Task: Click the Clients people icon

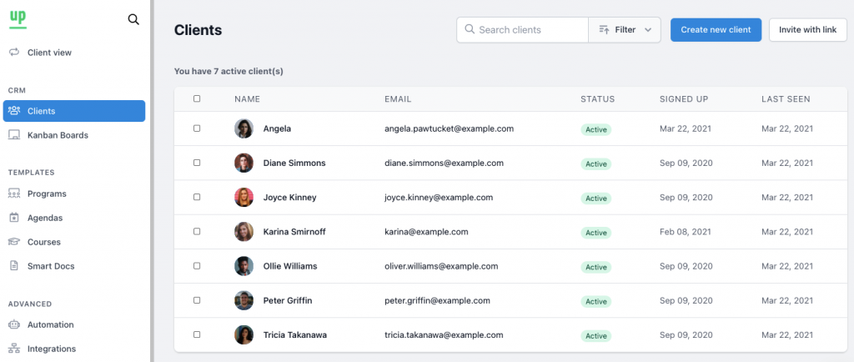Action: pos(14,110)
